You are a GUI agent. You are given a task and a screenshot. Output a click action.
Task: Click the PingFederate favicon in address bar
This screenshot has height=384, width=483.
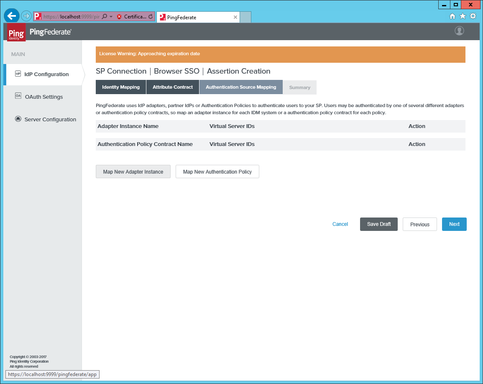click(38, 16)
